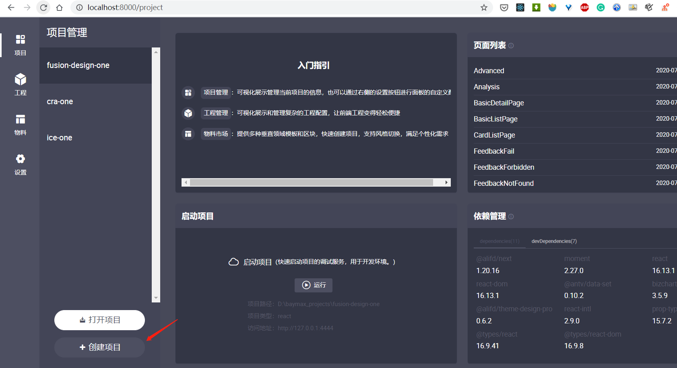
Task: Click the browser home icon
Action: 59,8
